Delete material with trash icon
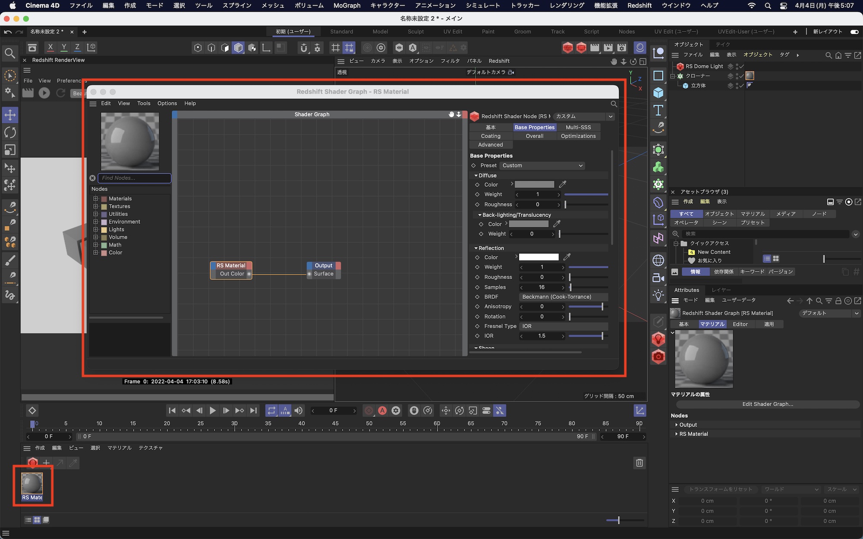Image resolution: width=863 pixels, height=539 pixels. point(639,463)
